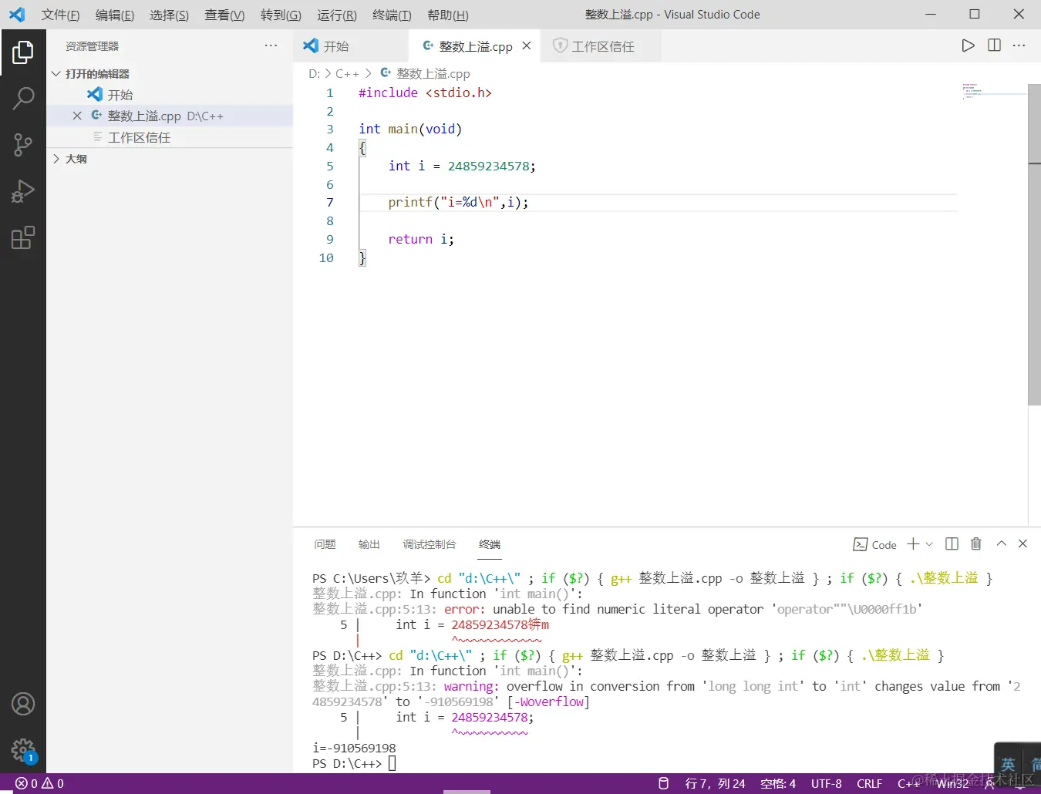1041x794 pixels.
Task: Select 整数上溢.cpp in open editors list
Action: point(170,116)
